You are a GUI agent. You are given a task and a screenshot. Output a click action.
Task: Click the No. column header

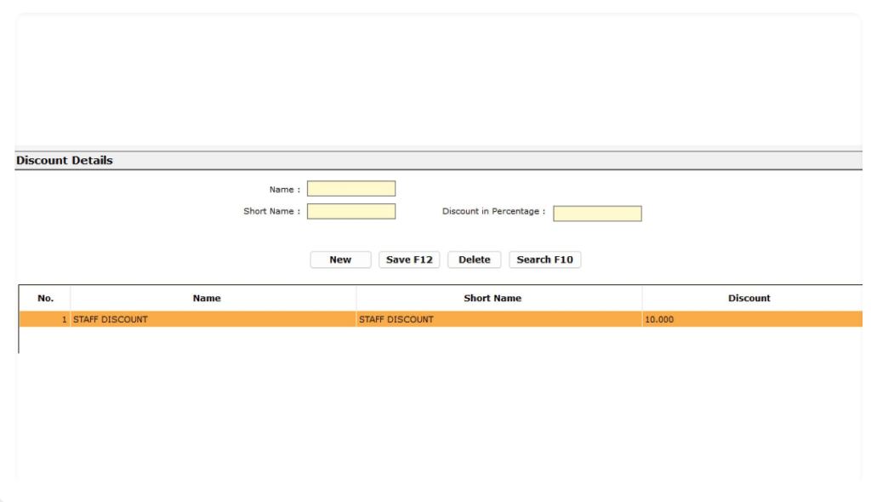click(x=46, y=298)
